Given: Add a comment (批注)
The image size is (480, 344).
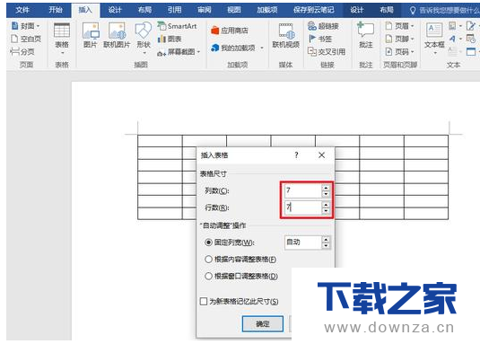Looking at the screenshot, I should tap(365, 35).
